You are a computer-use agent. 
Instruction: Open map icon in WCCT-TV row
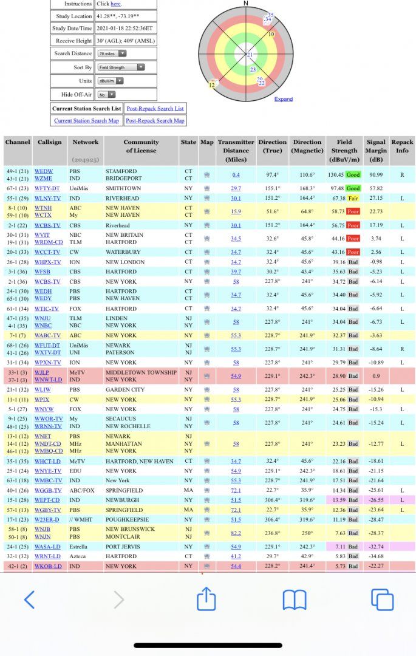click(x=206, y=252)
